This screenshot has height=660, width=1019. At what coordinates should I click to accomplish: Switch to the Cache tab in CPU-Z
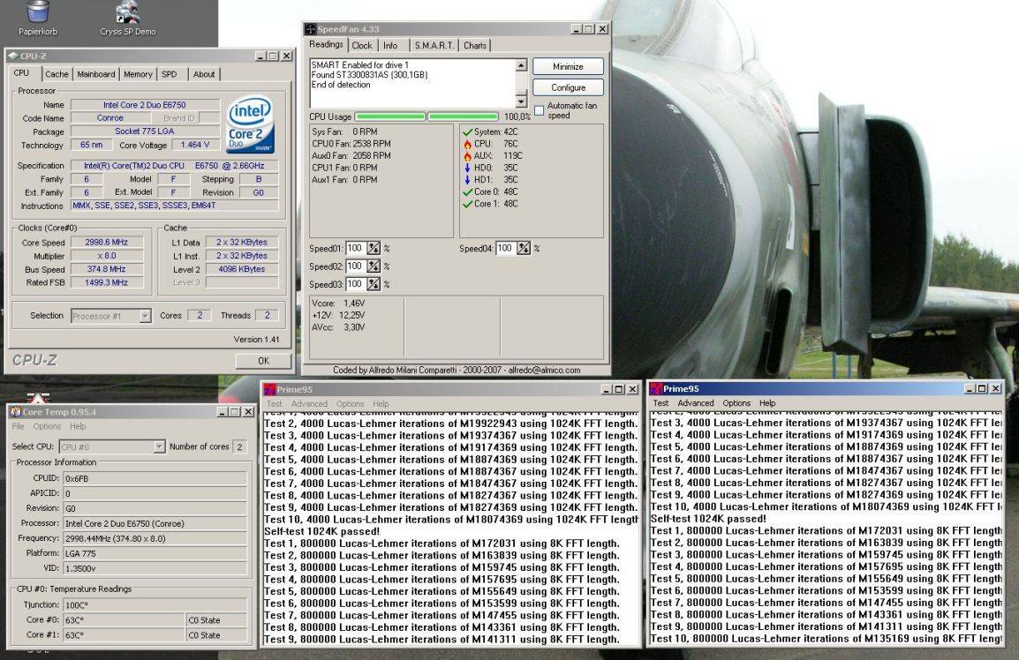(57, 74)
